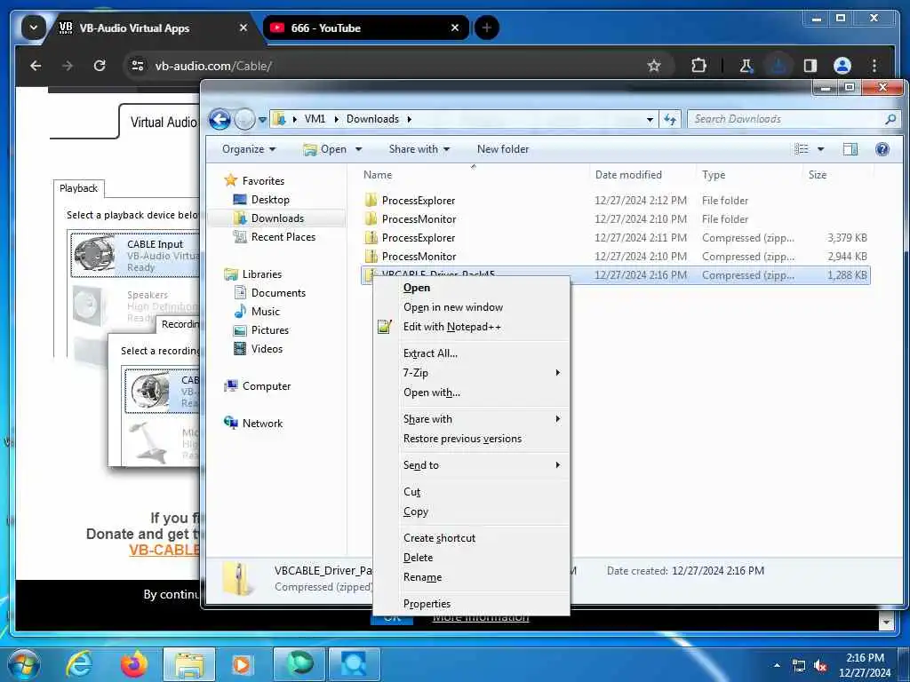Click New folder in the toolbar
The width and height of the screenshot is (910, 682).
503,149
